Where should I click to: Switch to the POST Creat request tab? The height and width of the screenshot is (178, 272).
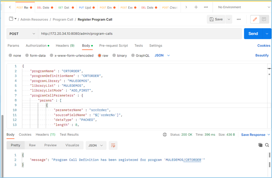170,7
